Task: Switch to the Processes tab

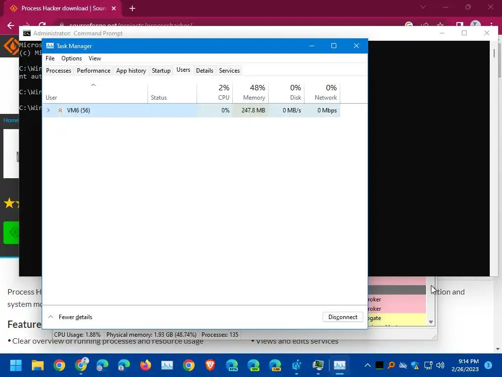Action: [59, 71]
